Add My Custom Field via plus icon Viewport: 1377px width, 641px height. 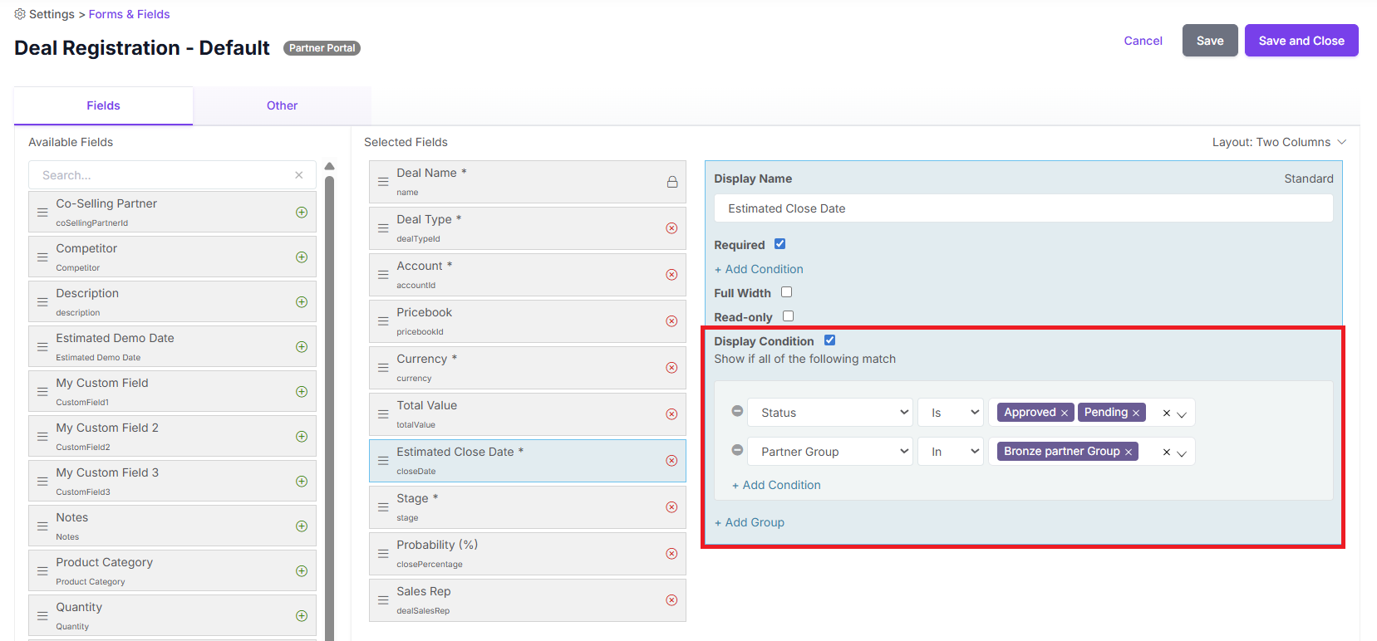pos(302,392)
